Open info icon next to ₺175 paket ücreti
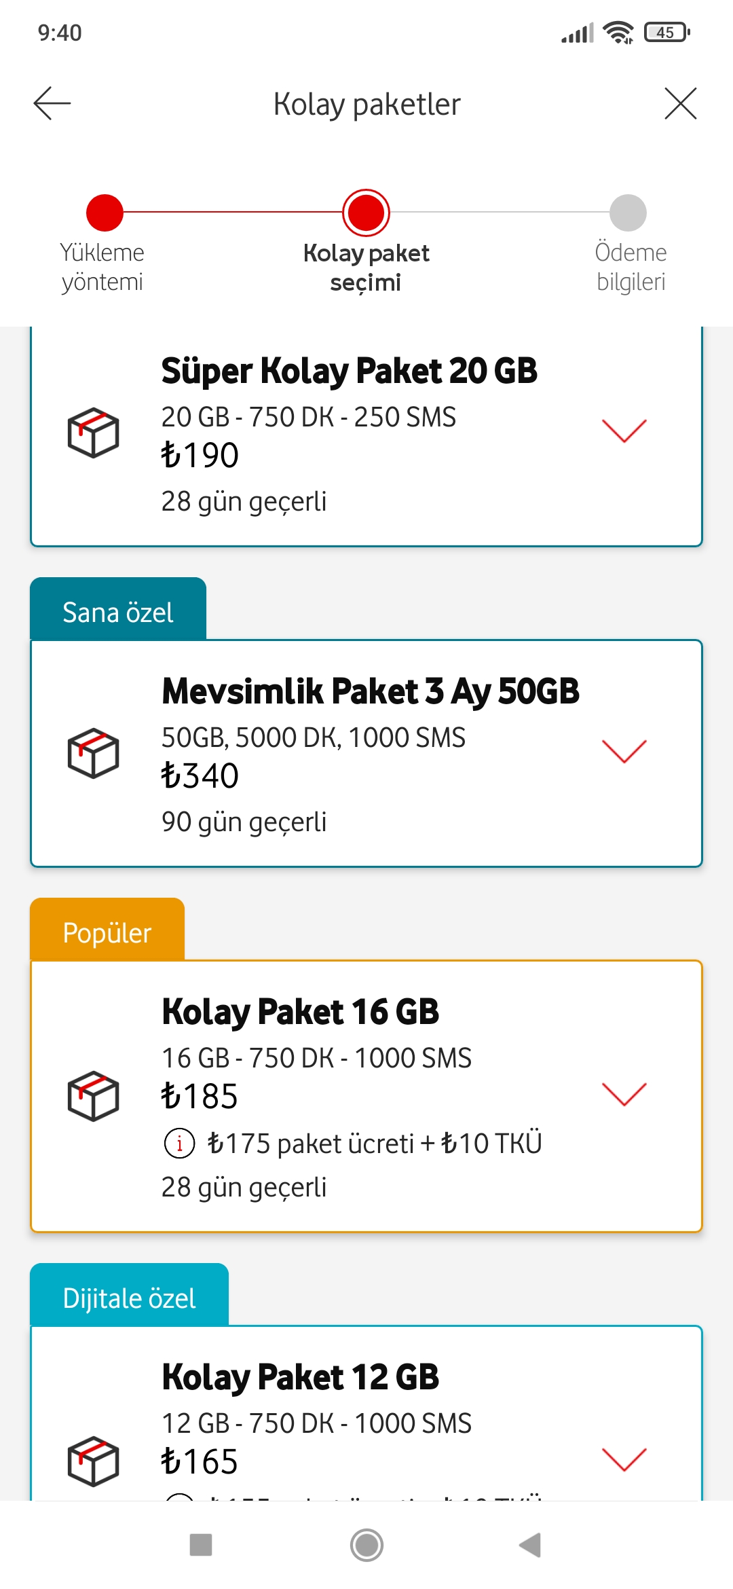The image size is (733, 1589). click(x=179, y=1144)
